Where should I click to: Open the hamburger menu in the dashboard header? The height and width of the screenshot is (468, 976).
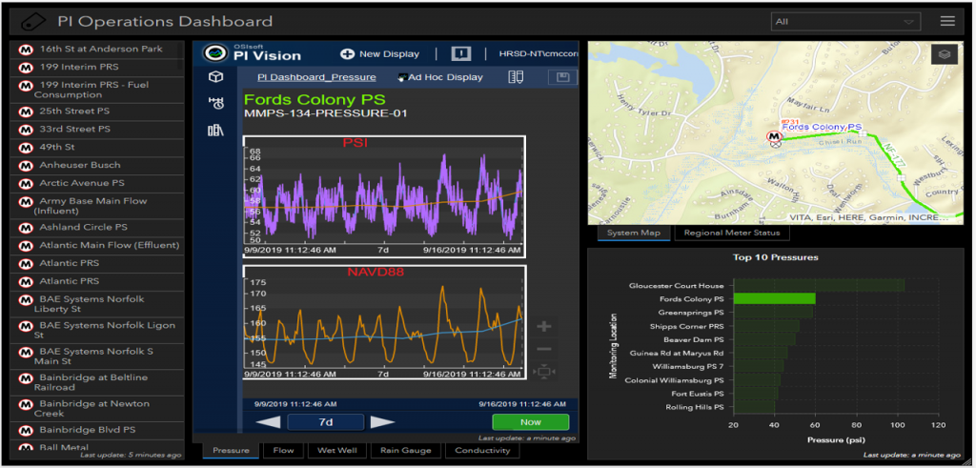tap(947, 21)
